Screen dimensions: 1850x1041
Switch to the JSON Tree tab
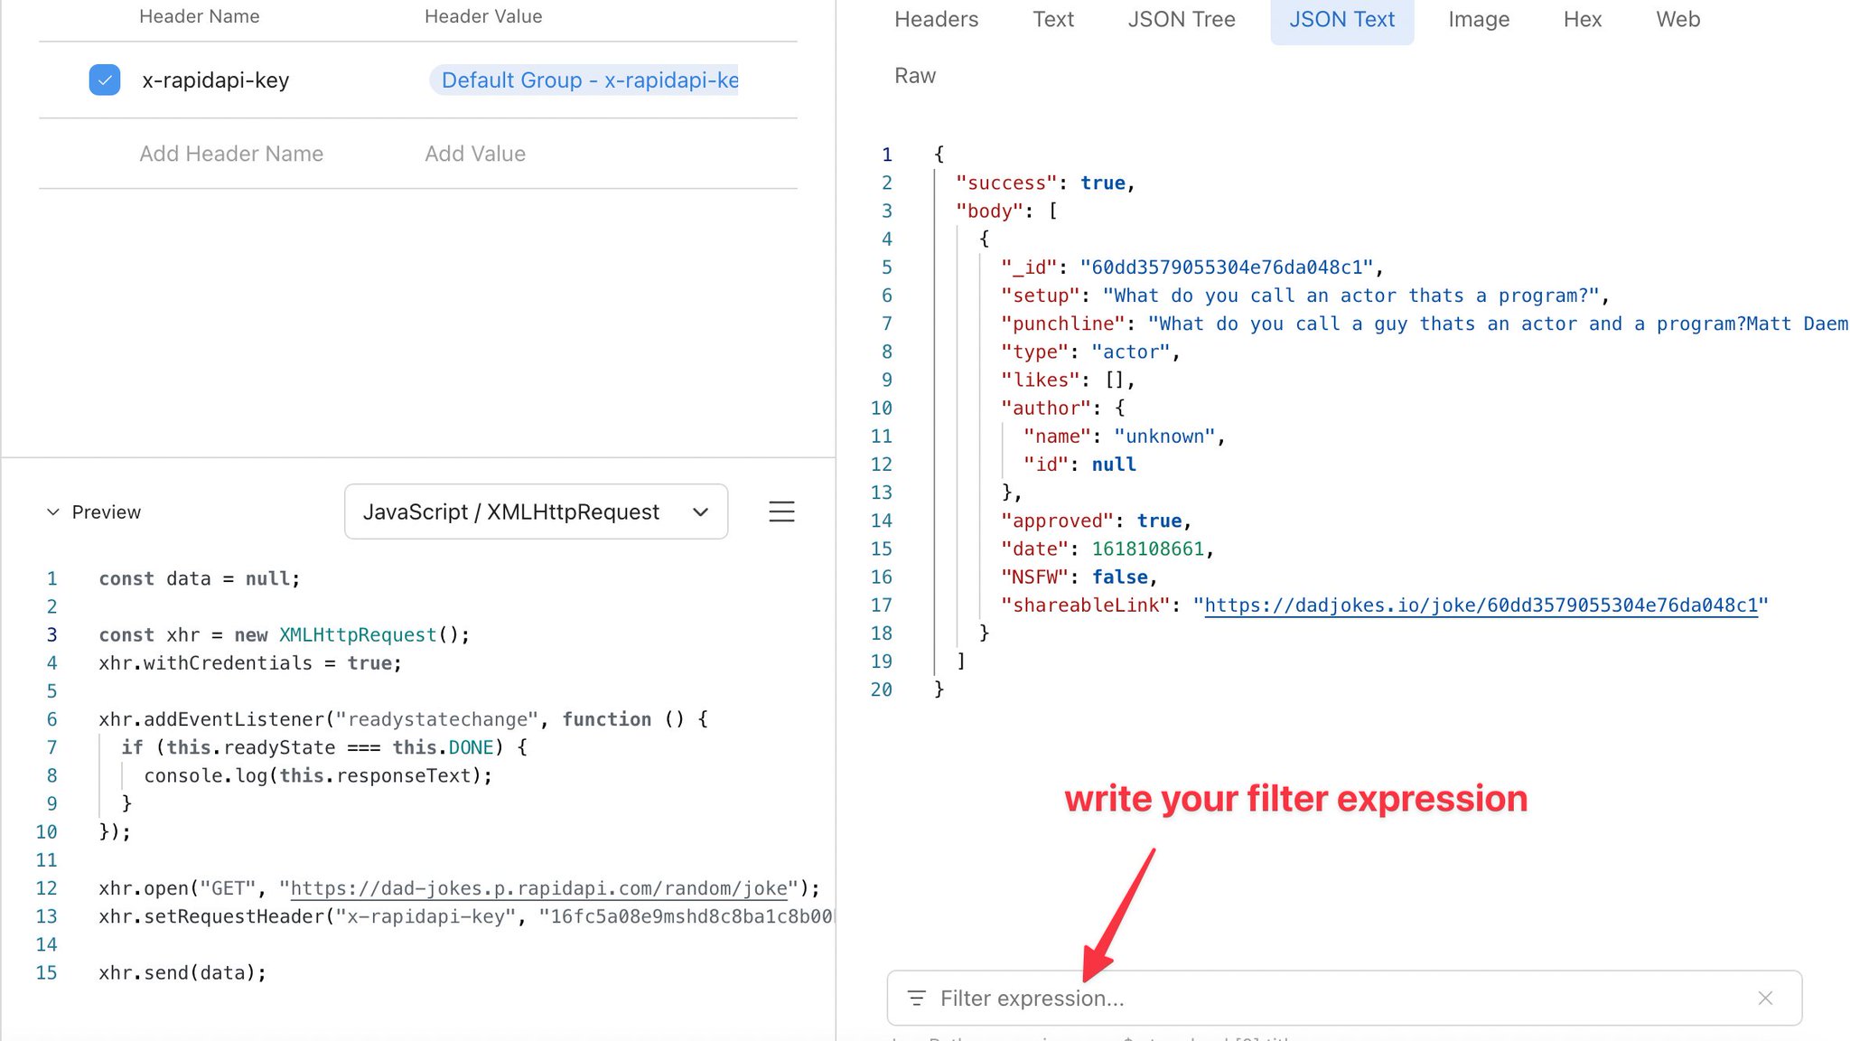pyautogui.click(x=1181, y=19)
